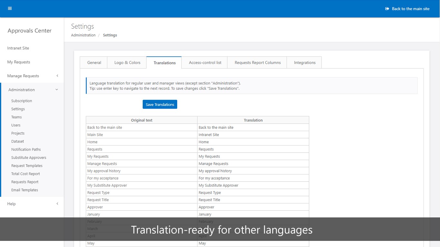Expand the Manage Requests chevron
440x247 pixels.
57,76
